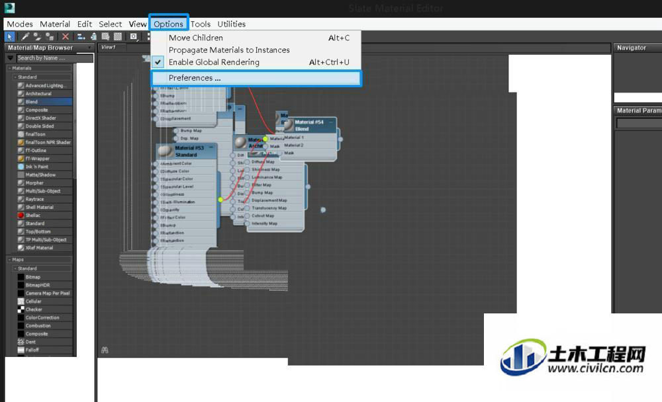This screenshot has width=662, height=402.
Task: Open the Modes menu
Action: 20,24
